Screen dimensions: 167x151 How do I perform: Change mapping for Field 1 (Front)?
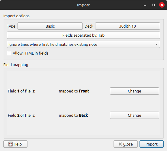tap(134, 91)
